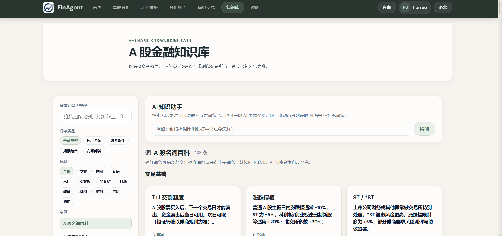Click the FinAgent logo icon

point(49,7)
